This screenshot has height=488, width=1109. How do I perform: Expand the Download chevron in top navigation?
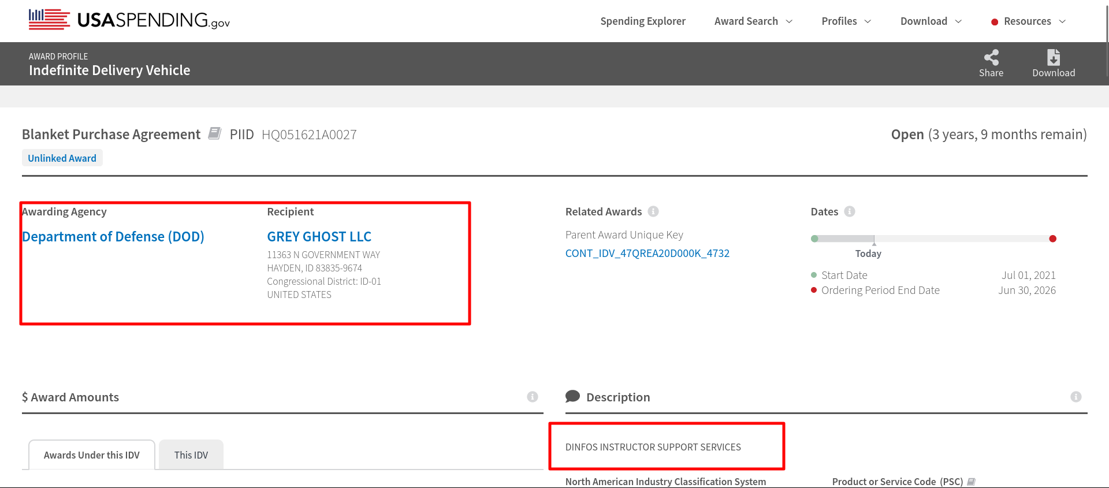[958, 21]
